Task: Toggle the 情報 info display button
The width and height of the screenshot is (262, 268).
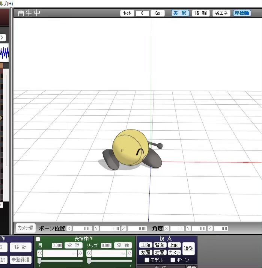Action: tap(201, 13)
